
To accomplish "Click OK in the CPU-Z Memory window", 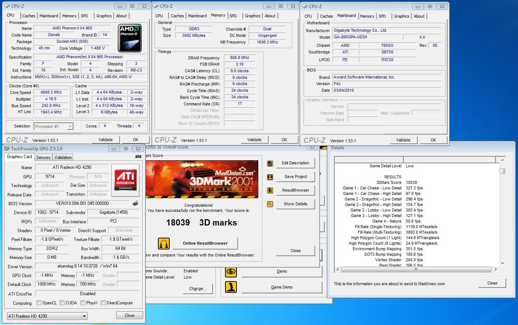I will (x=284, y=140).
